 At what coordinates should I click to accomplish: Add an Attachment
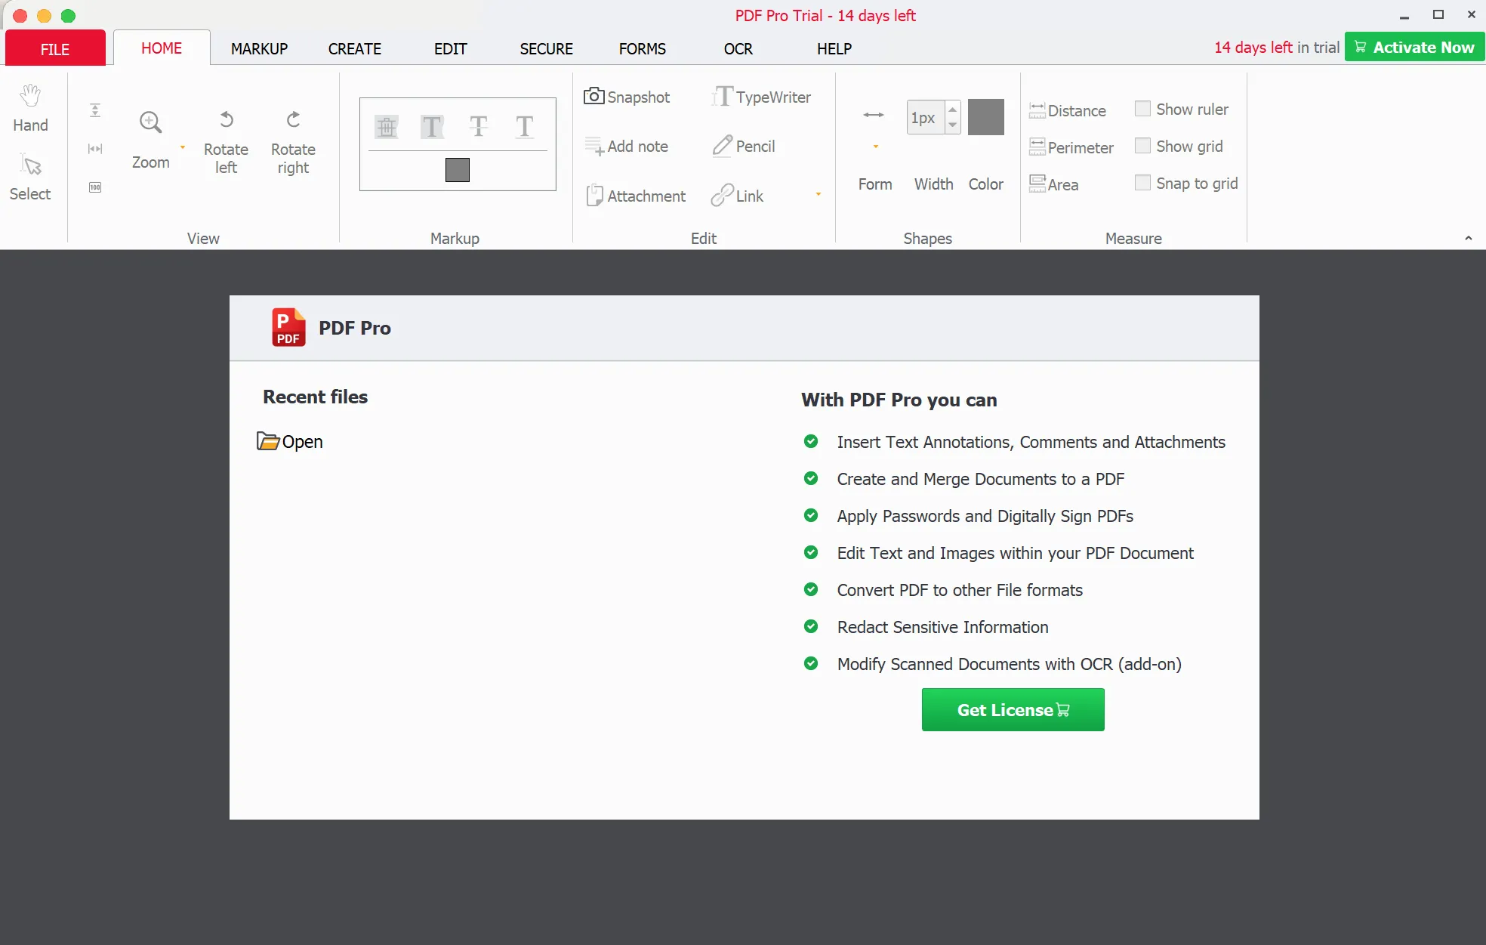(636, 196)
